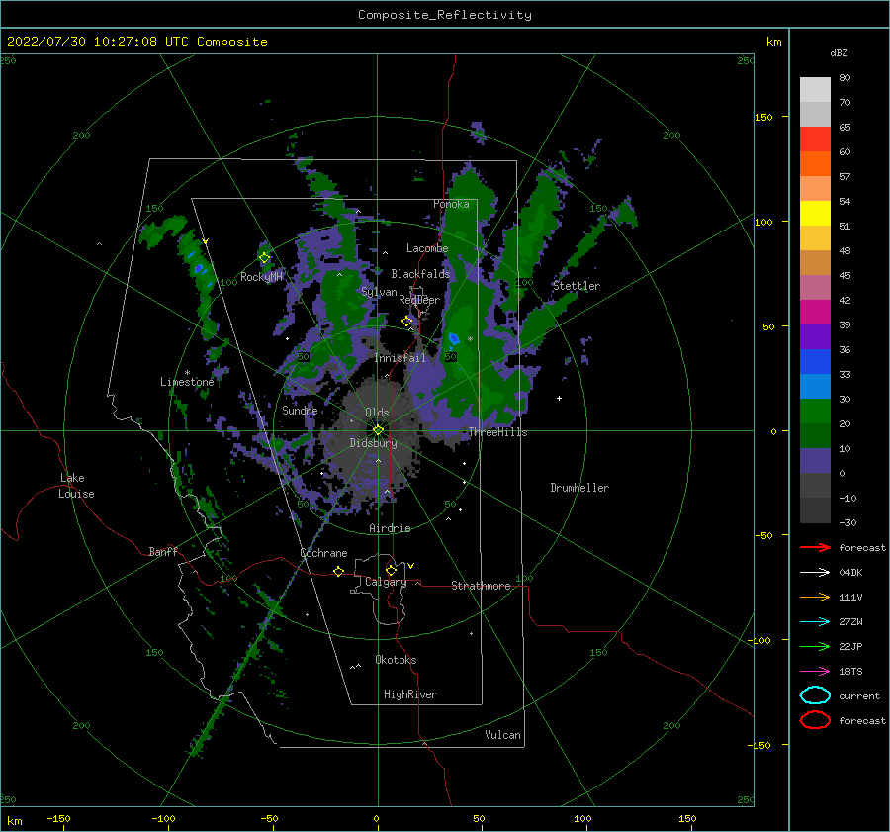Click the Vulcan label
The width and height of the screenshot is (890, 832).
(x=502, y=735)
